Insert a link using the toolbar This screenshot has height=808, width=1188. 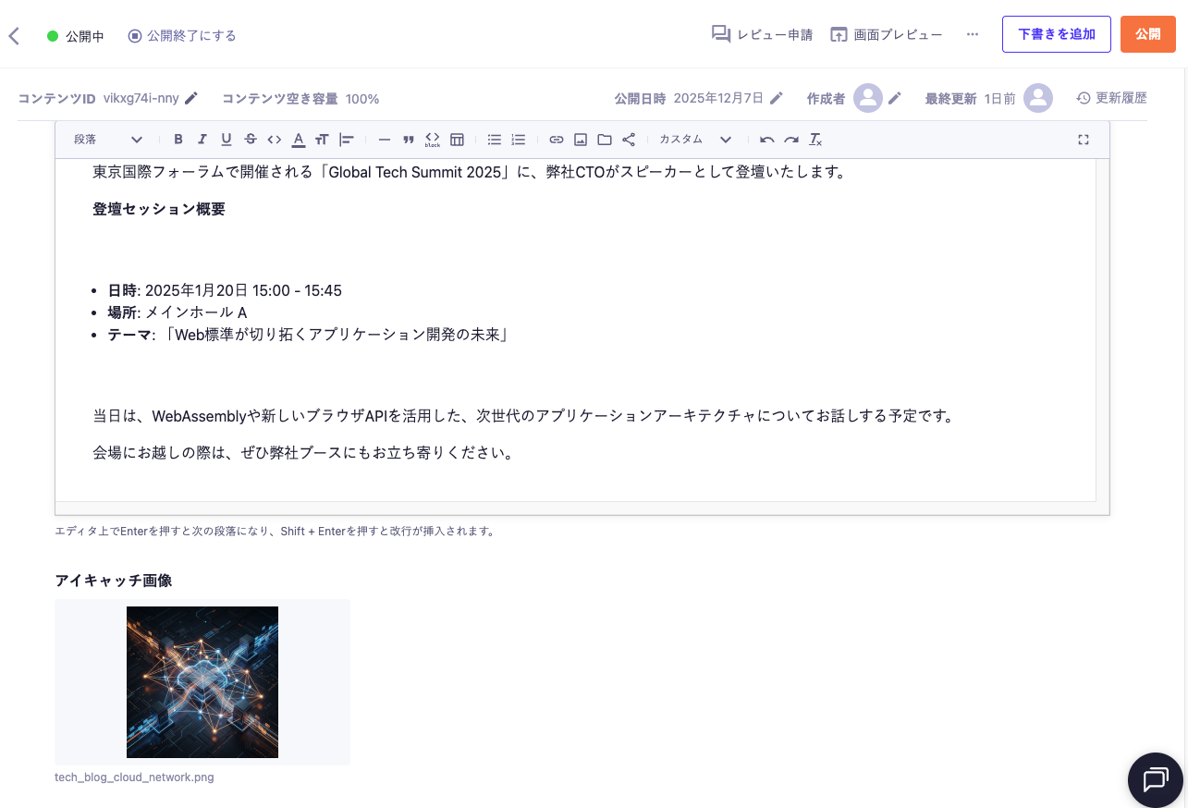(557, 140)
